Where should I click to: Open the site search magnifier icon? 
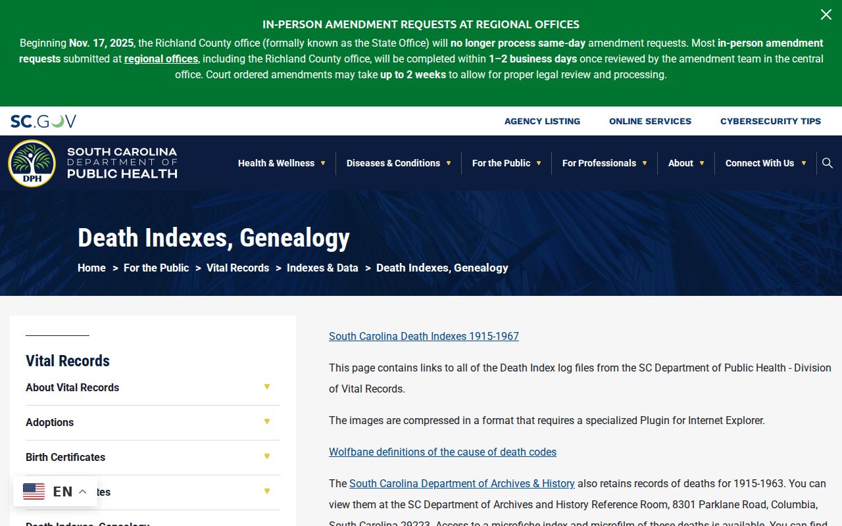pyautogui.click(x=828, y=163)
